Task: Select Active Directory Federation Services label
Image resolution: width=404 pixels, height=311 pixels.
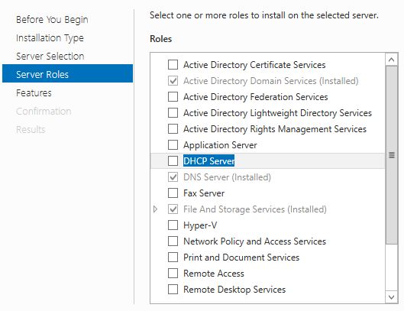Action: pos(256,97)
